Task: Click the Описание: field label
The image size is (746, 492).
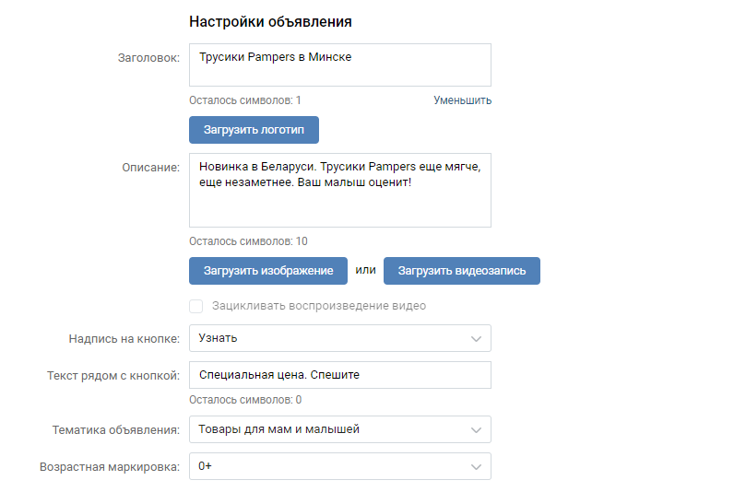Action: click(x=151, y=168)
